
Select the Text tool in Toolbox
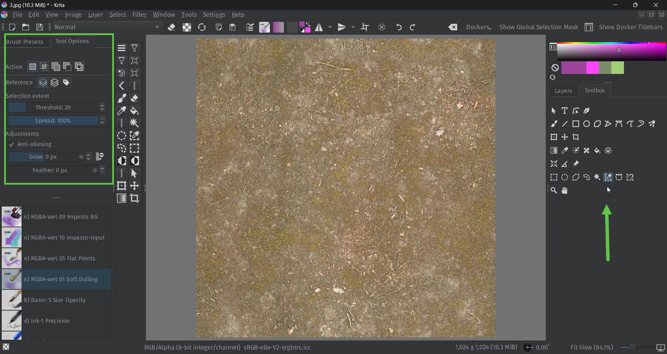[565, 111]
